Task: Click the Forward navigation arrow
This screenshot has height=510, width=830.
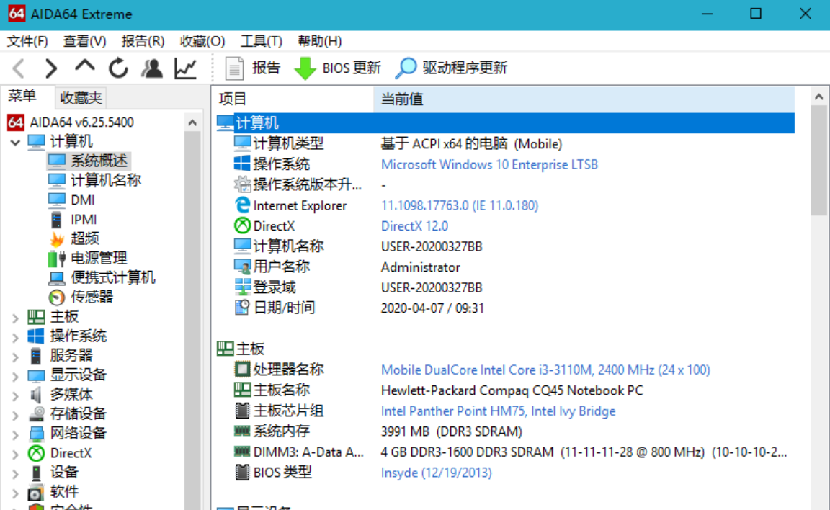Action: tap(51, 68)
